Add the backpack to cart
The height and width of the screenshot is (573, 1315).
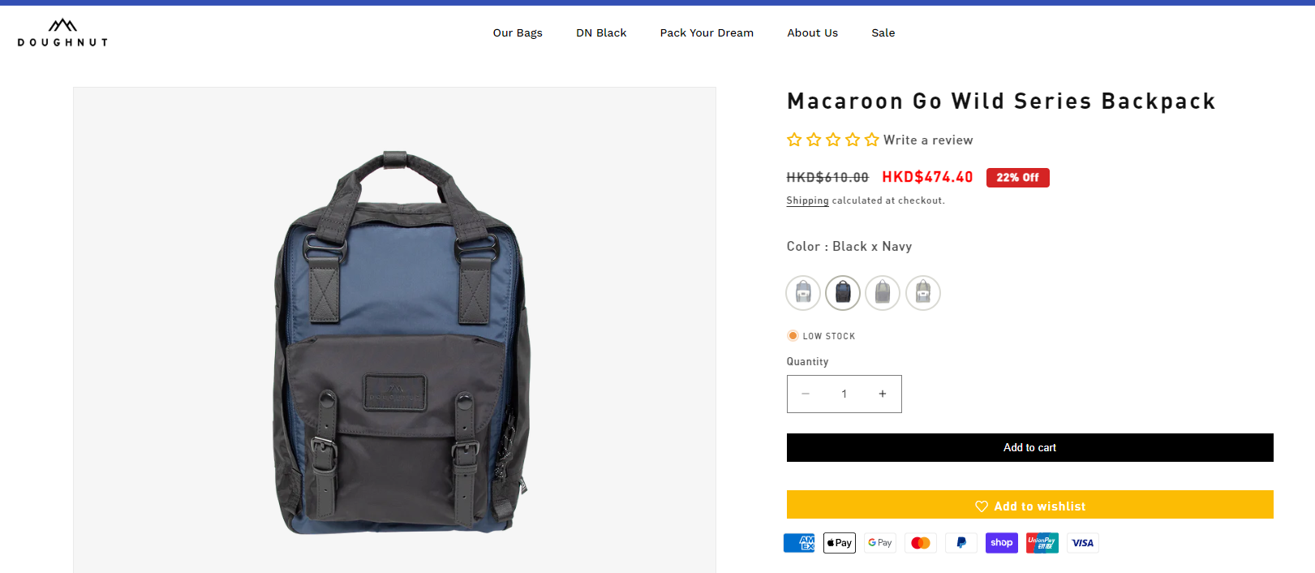click(x=1030, y=447)
